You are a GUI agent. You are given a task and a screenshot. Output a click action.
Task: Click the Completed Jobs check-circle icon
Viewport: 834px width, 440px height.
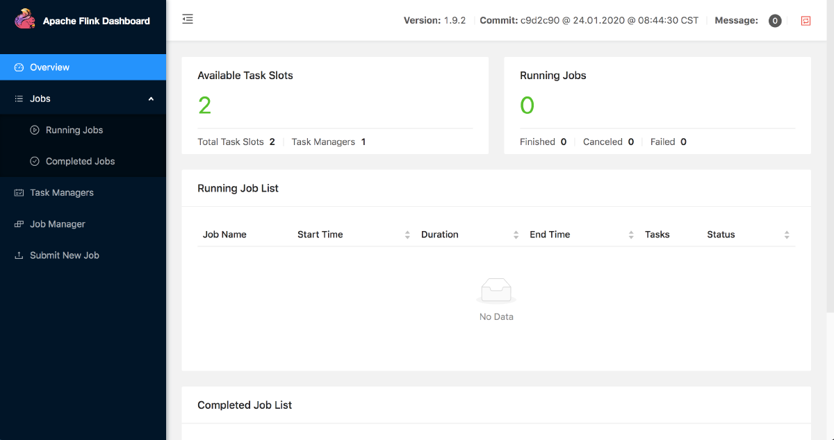35,161
